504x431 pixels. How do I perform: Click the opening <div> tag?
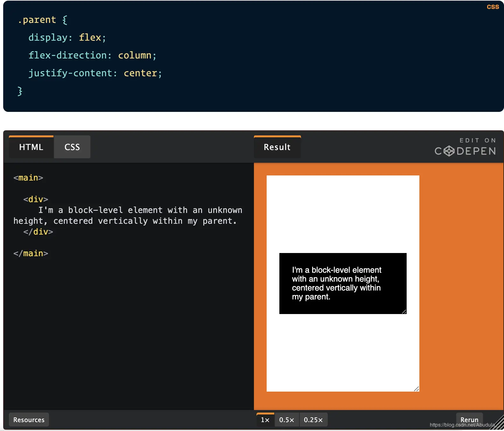point(36,199)
